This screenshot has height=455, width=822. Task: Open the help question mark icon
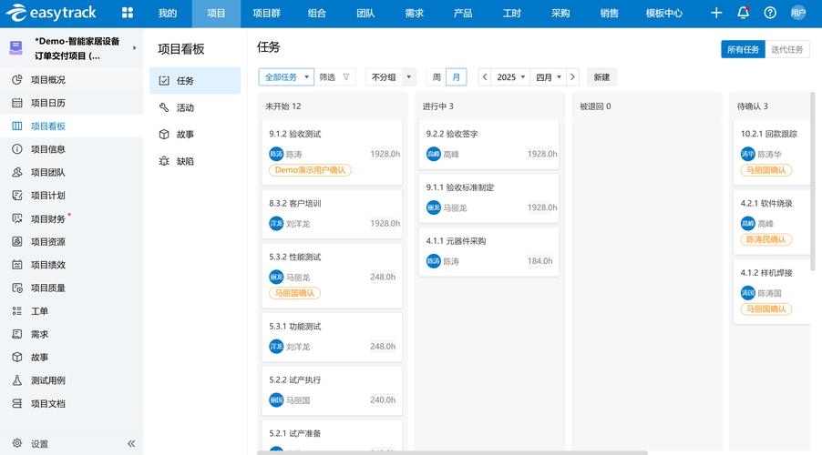click(770, 13)
